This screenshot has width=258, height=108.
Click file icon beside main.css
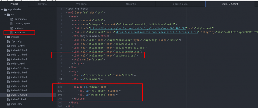click(12, 28)
